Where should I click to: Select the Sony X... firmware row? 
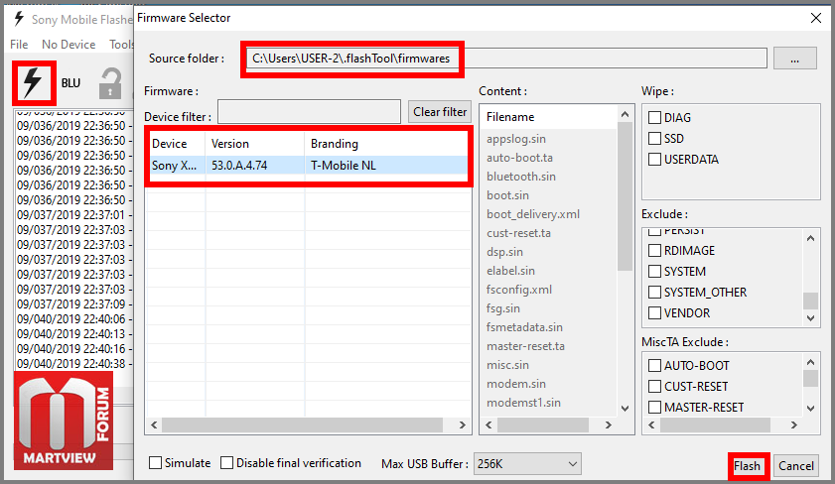(x=309, y=166)
